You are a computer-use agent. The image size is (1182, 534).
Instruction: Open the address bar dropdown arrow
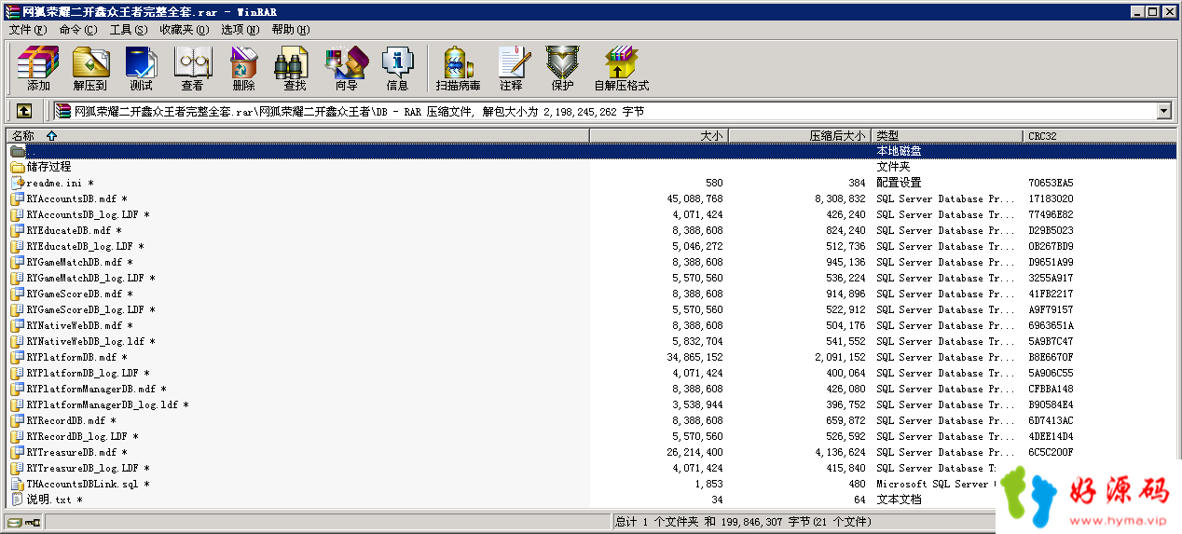[x=1163, y=112]
